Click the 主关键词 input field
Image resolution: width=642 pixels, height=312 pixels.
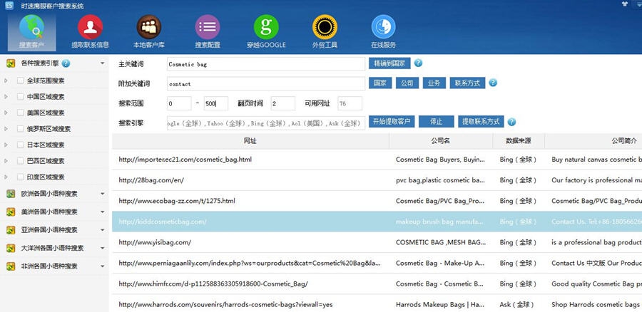point(265,64)
